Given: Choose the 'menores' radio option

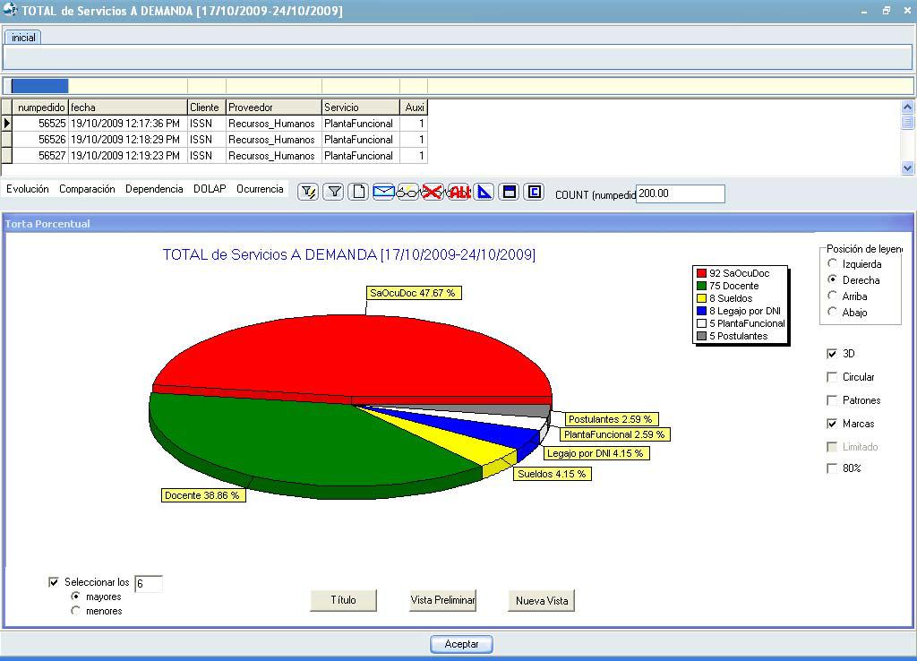Looking at the screenshot, I should 75,611.
